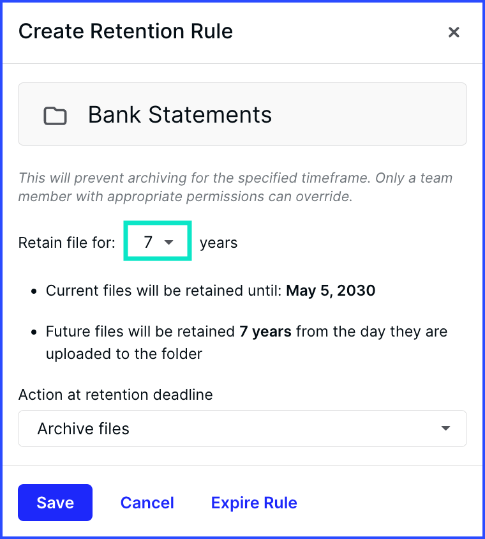Click the 'uploaded to the folder' text line
Image resolution: width=485 pixels, height=539 pixels.
pos(124,354)
